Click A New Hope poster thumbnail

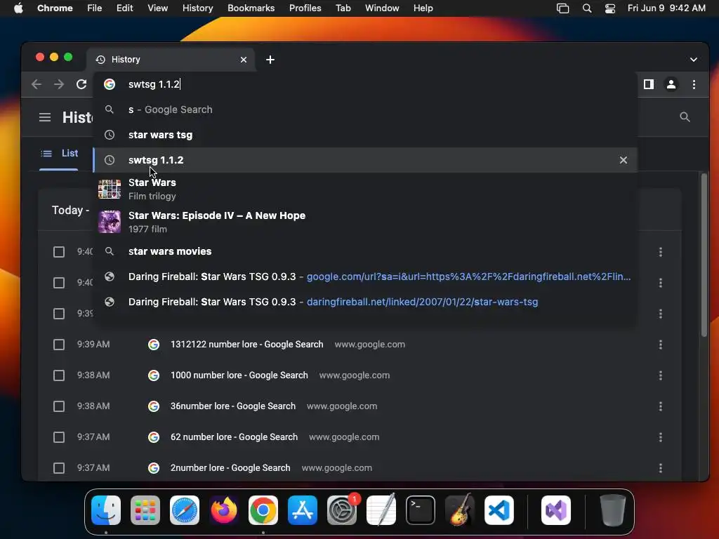(x=109, y=222)
